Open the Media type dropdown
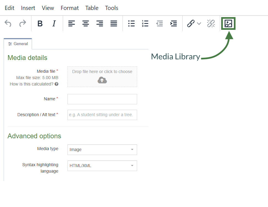This screenshot has width=268, height=207. pyautogui.click(x=102, y=150)
